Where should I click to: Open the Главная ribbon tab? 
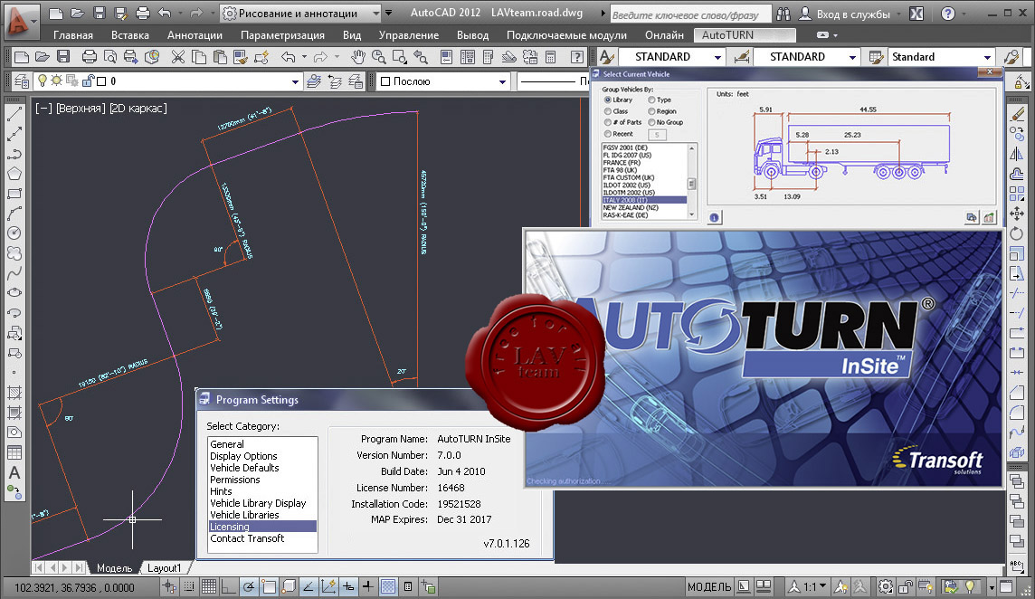(73, 35)
